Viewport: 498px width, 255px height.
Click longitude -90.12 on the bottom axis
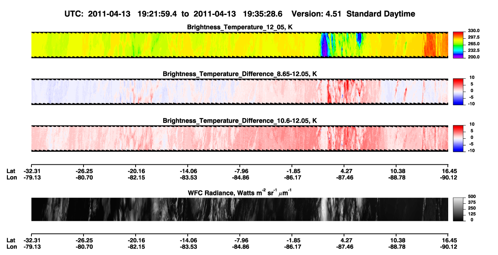pyautogui.click(x=448, y=247)
